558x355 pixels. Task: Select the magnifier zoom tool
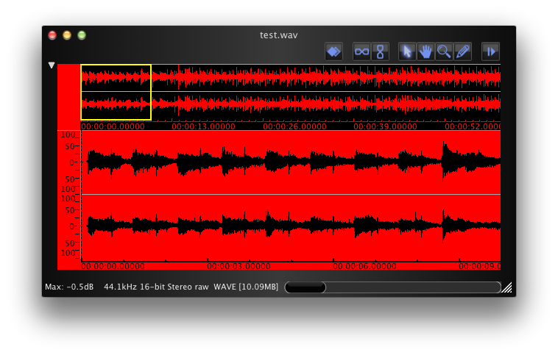[444, 52]
